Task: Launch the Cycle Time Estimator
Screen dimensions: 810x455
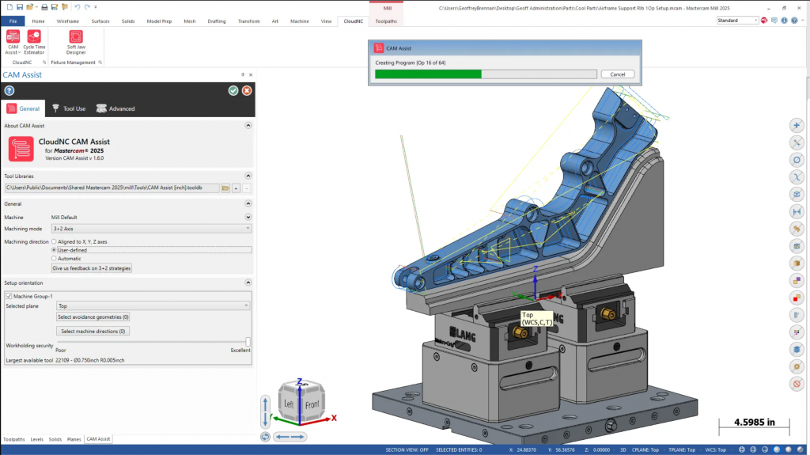Action: (34, 43)
